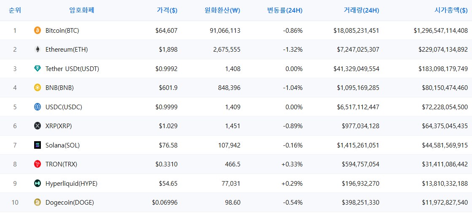This screenshot has height=216, width=472.
Task: Click Dogecoin change rate -0.54%
Action: tap(293, 203)
